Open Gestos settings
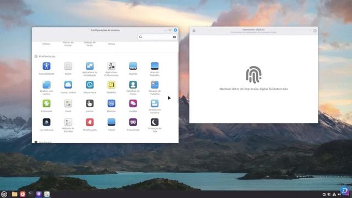 pyautogui.click(x=90, y=106)
